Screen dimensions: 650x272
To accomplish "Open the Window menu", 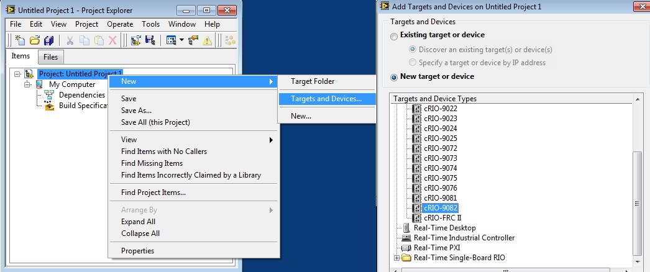I will tap(182, 24).
